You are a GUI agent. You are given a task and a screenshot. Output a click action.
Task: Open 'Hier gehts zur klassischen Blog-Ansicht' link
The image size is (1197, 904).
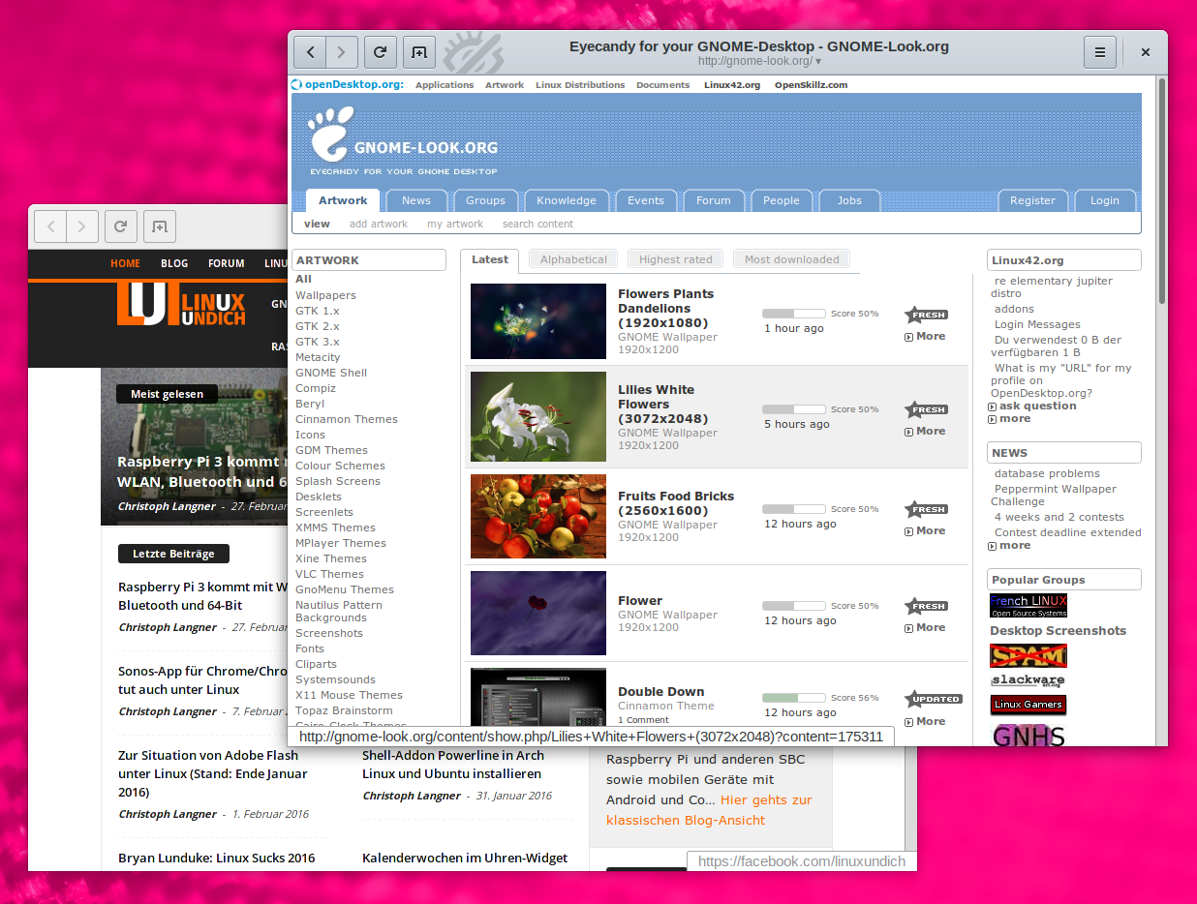[710, 810]
